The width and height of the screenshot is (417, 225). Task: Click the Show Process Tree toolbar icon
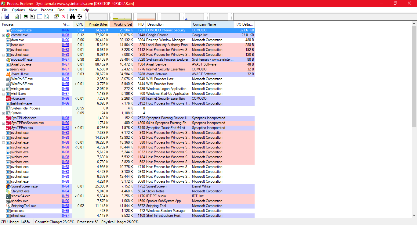point(33,16)
